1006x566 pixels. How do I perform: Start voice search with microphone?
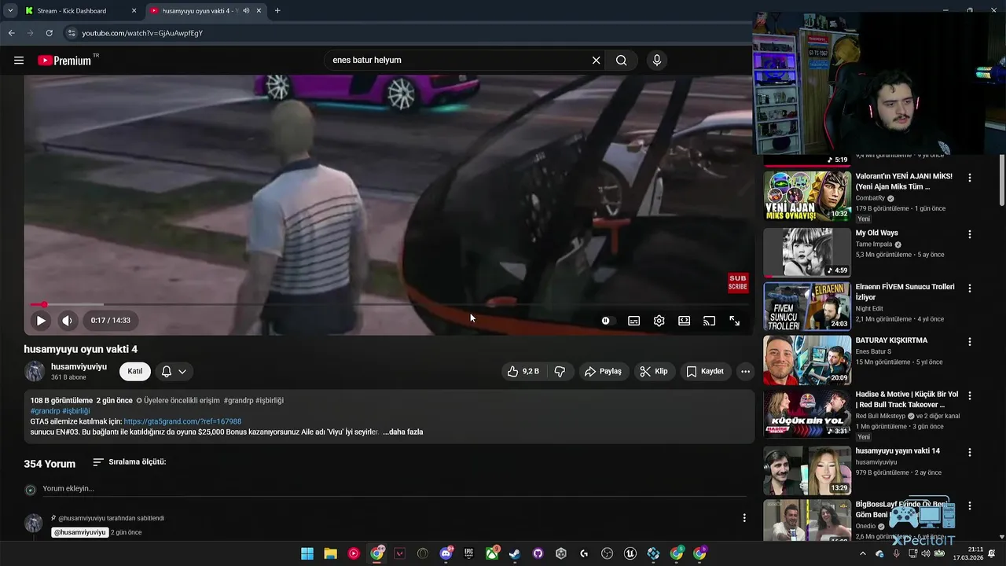(x=657, y=61)
